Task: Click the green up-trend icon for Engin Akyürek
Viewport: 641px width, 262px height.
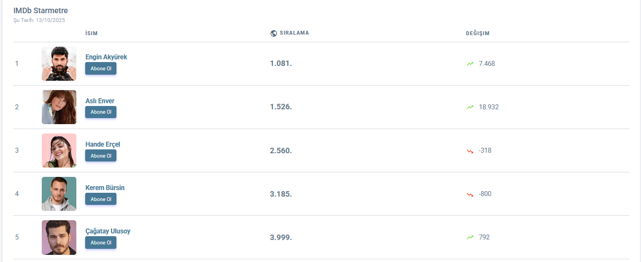Action: point(470,64)
